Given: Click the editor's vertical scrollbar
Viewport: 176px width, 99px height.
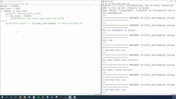Looking at the screenshot, I should point(101,49).
